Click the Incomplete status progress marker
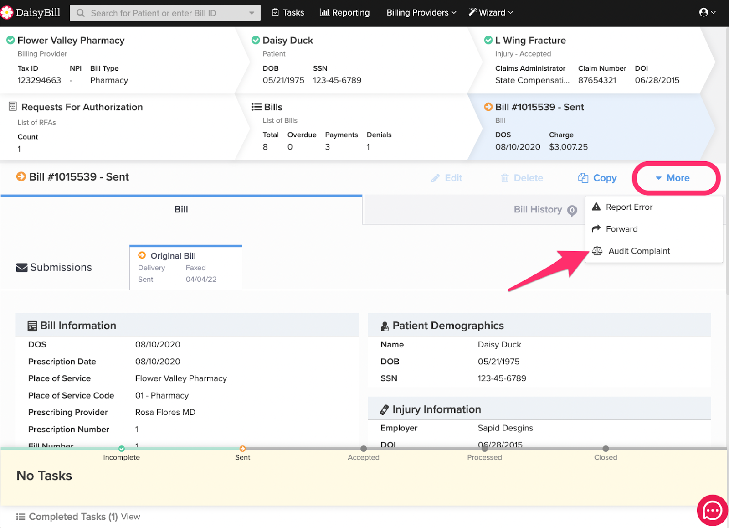729x528 pixels. pyautogui.click(x=122, y=449)
